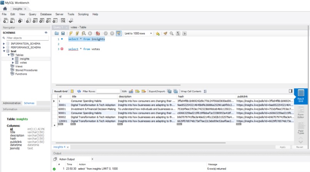Export recordset to external file
This screenshot has width=310, height=172.
pos(169,91)
